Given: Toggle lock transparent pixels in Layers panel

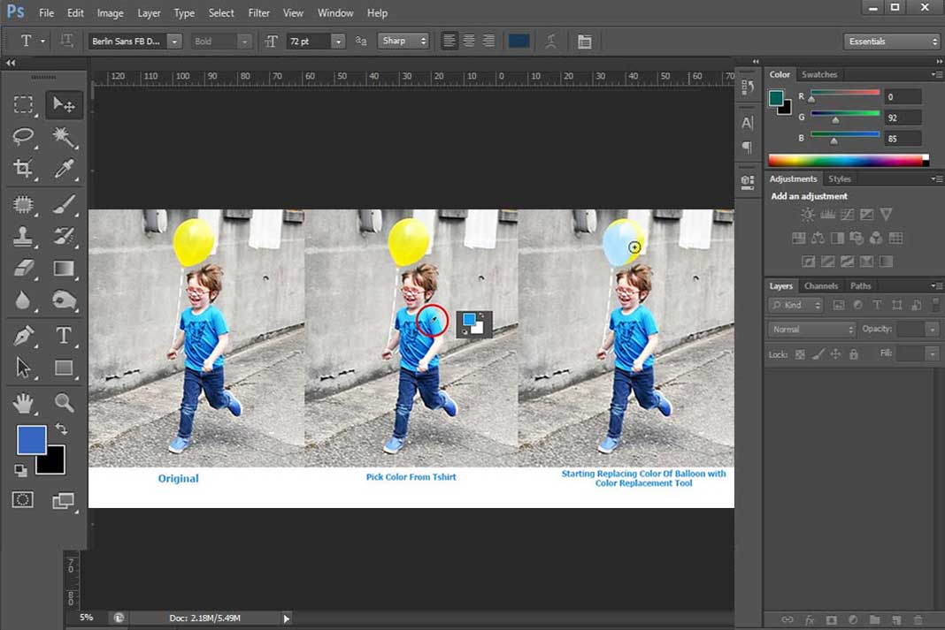Looking at the screenshot, I should (x=800, y=353).
